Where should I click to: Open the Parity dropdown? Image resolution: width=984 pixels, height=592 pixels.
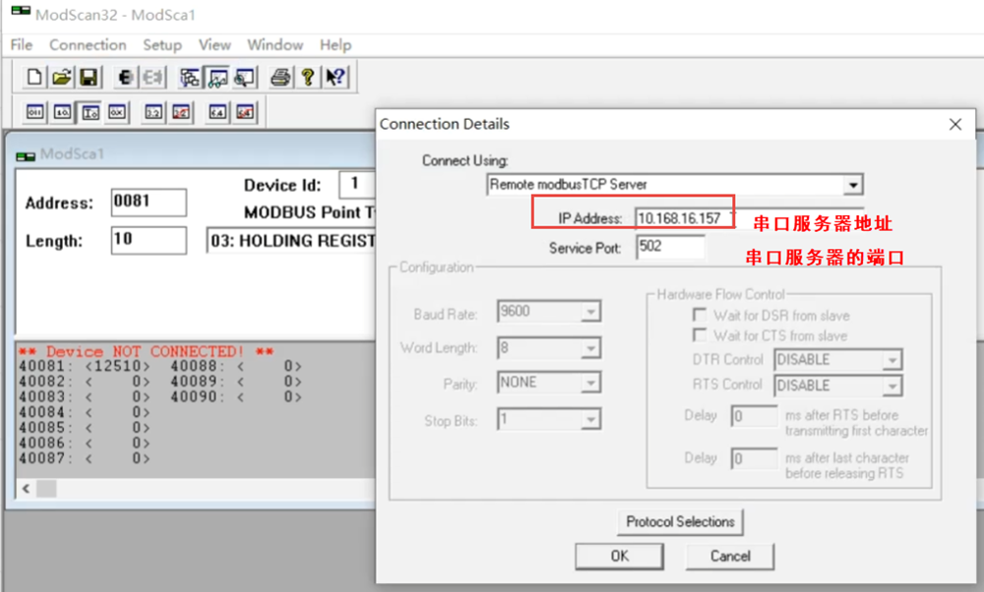590,383
